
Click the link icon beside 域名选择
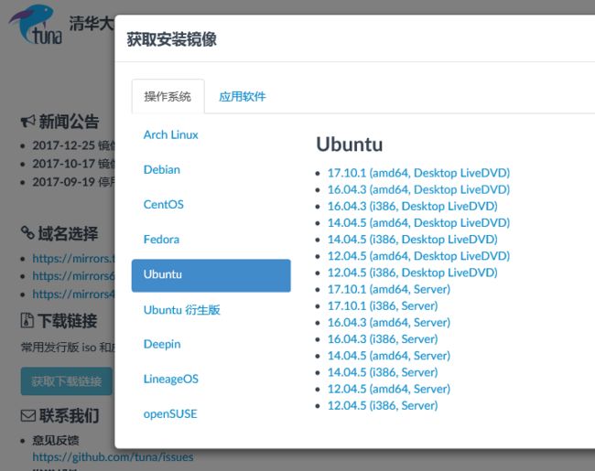click(x=27, y=232)
